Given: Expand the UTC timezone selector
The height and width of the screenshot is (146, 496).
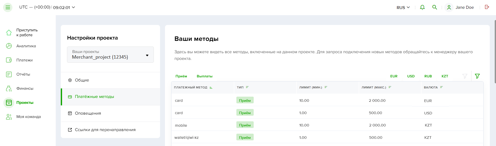Looking at the screenshot, I should pos(47,7).
